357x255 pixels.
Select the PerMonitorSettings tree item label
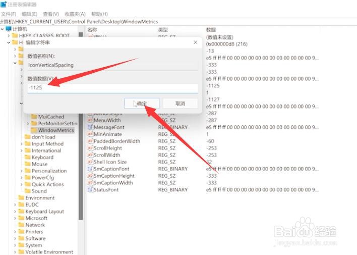[x=58, y=123]
